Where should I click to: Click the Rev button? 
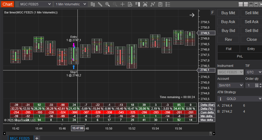(228, 40)
